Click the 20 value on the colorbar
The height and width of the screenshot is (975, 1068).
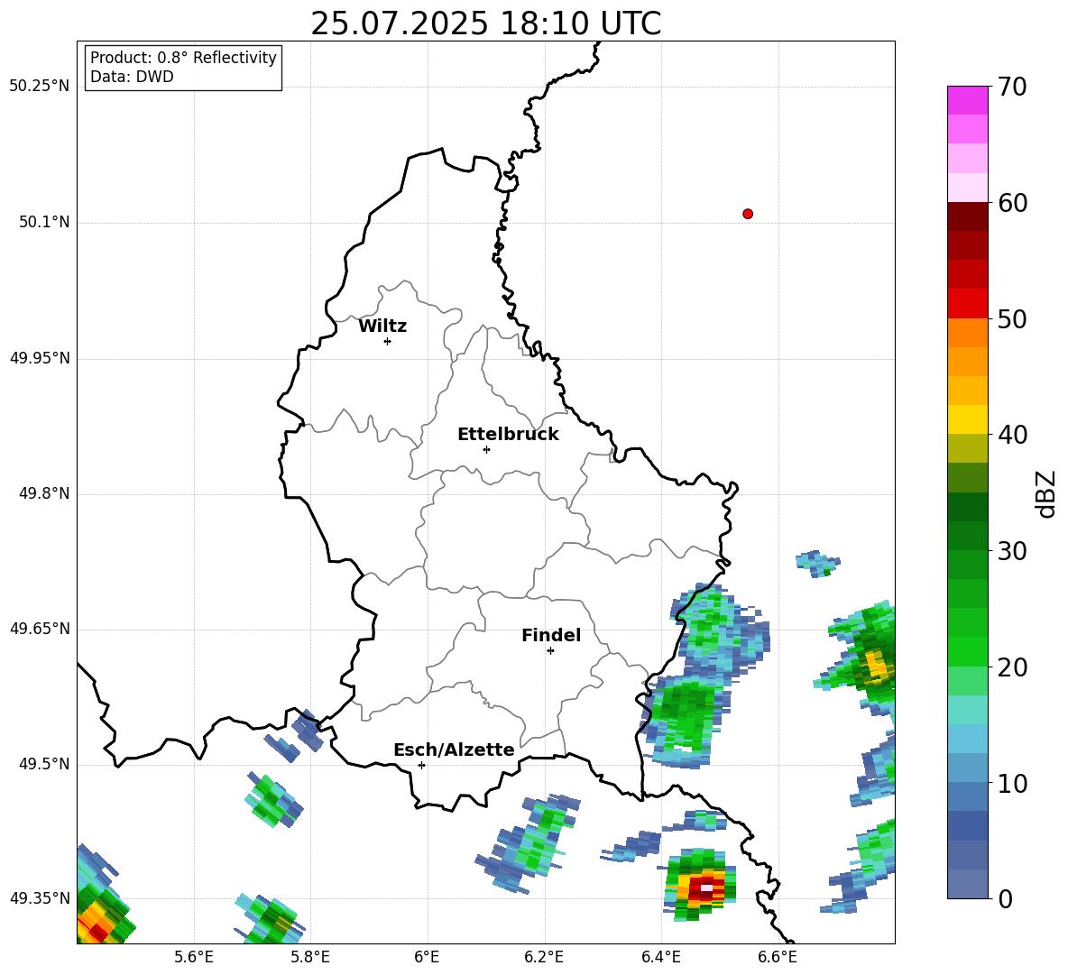1011,667
